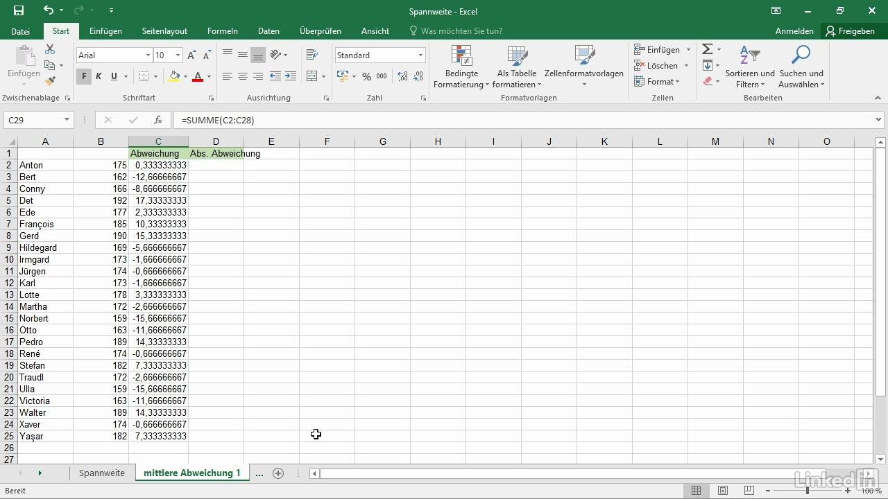Click Anmelden to sign in

[x=794, y=31]
